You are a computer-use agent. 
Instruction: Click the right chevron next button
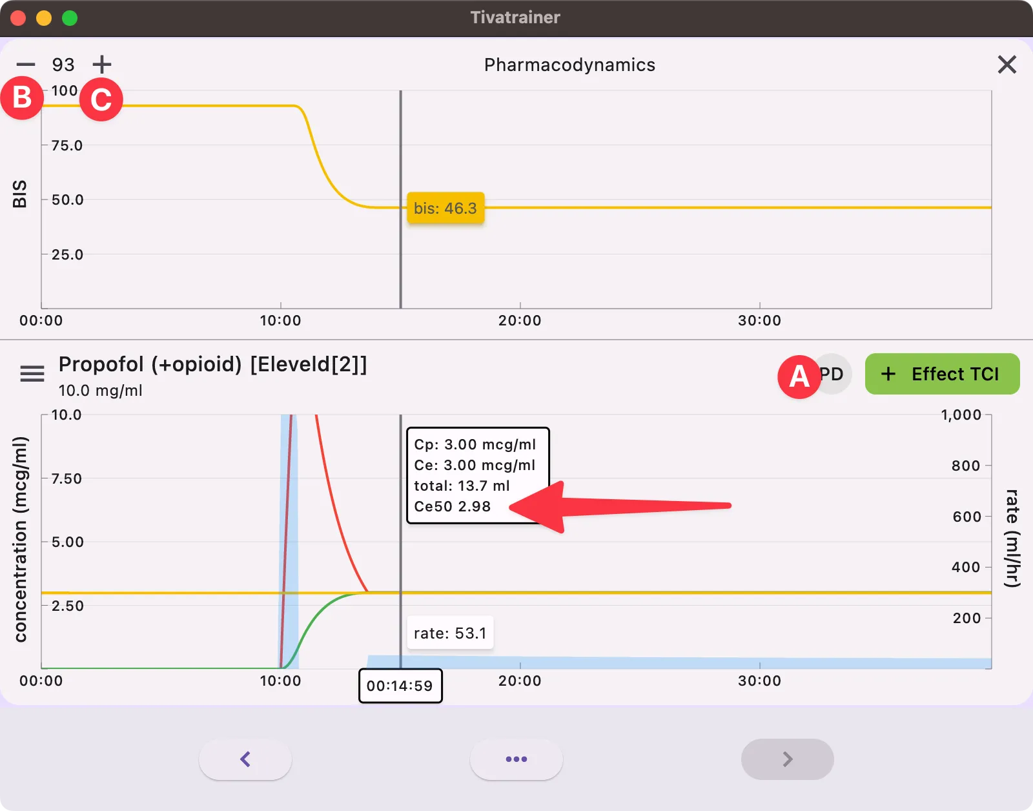point(787,759)
